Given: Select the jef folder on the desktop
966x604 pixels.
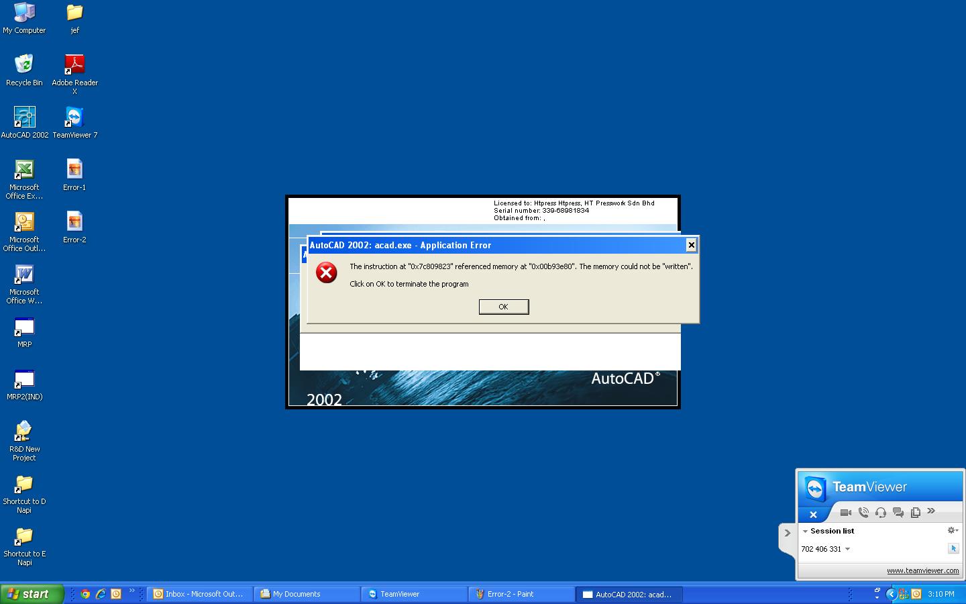Looking at the screenshot, I should pyautogui.click(x=74, y=18).
